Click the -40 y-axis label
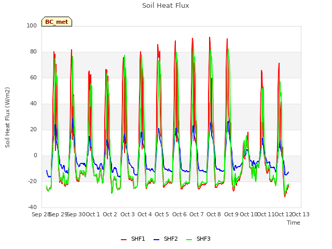This screenshot has width=332, height=249. 32,208
